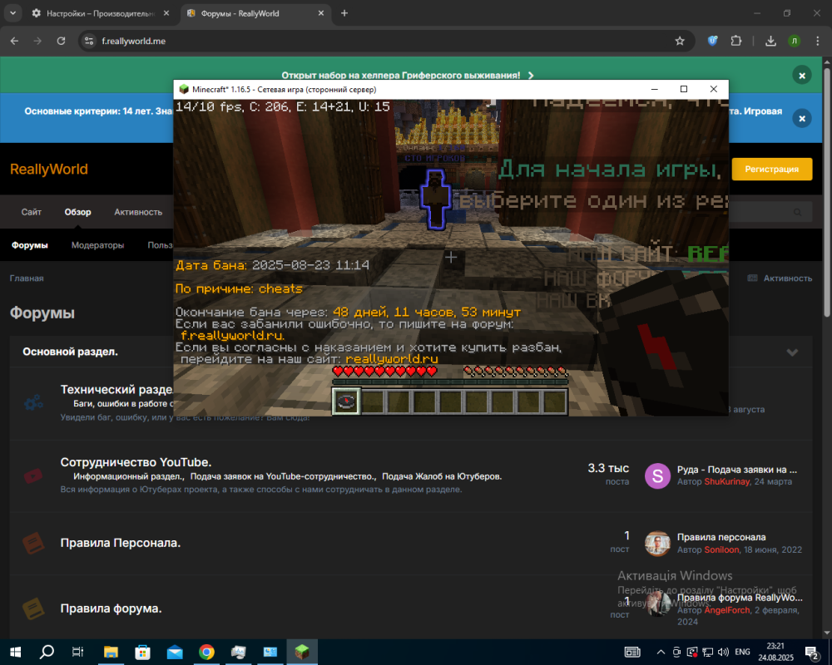The image size is (832, 665).
Task: Go to the Главная breadcrumb
Action: coord(27,278)
